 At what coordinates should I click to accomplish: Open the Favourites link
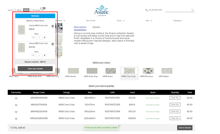pos(36,10)
